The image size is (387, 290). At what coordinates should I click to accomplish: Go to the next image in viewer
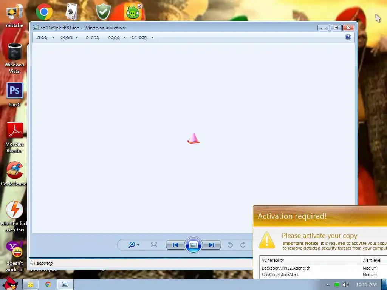point(211,245)
